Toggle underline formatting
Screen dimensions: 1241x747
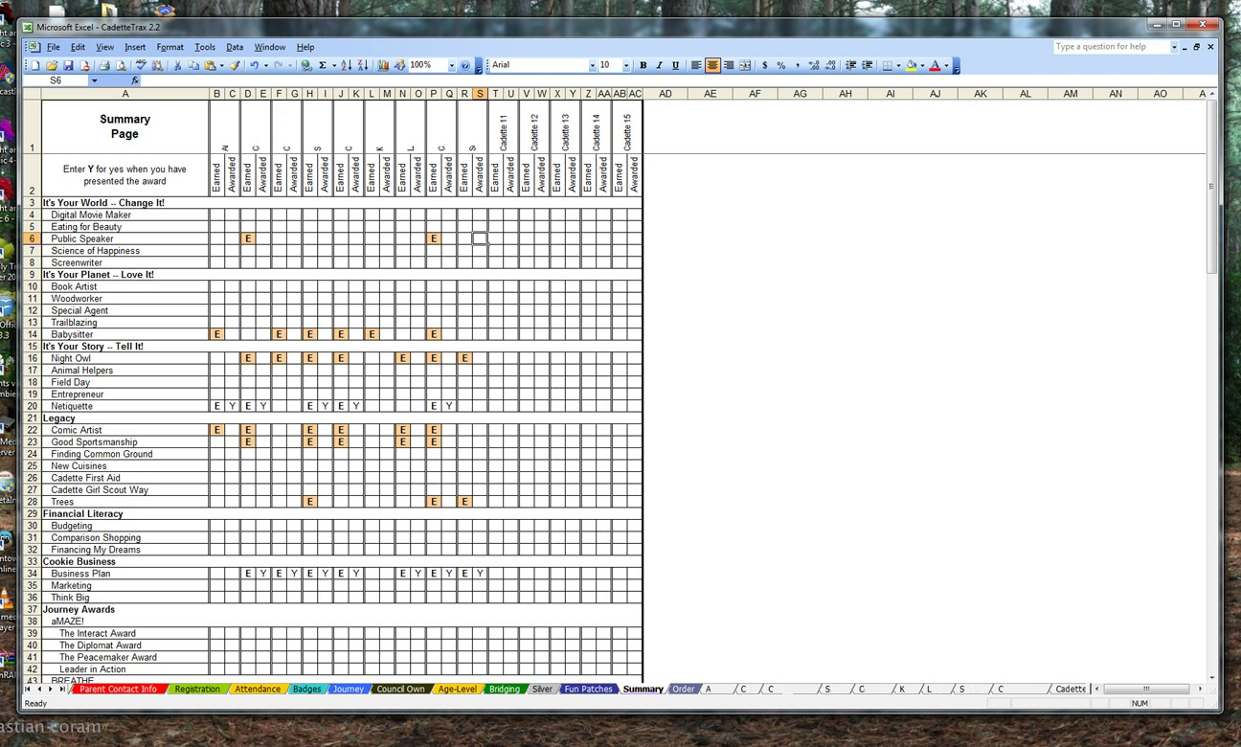pos(676,66)
